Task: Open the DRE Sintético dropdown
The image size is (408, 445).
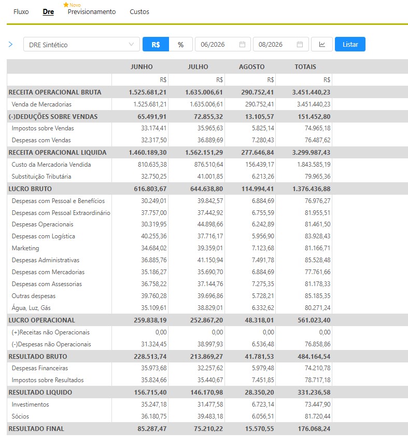Action: pos(81,44)
